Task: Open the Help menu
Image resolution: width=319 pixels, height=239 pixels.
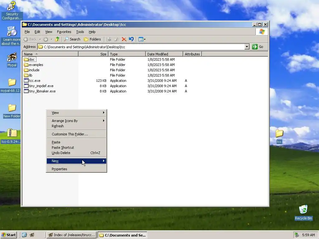Action: pos(92,32)
